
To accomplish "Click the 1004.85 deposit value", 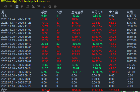I will (114, 72).
